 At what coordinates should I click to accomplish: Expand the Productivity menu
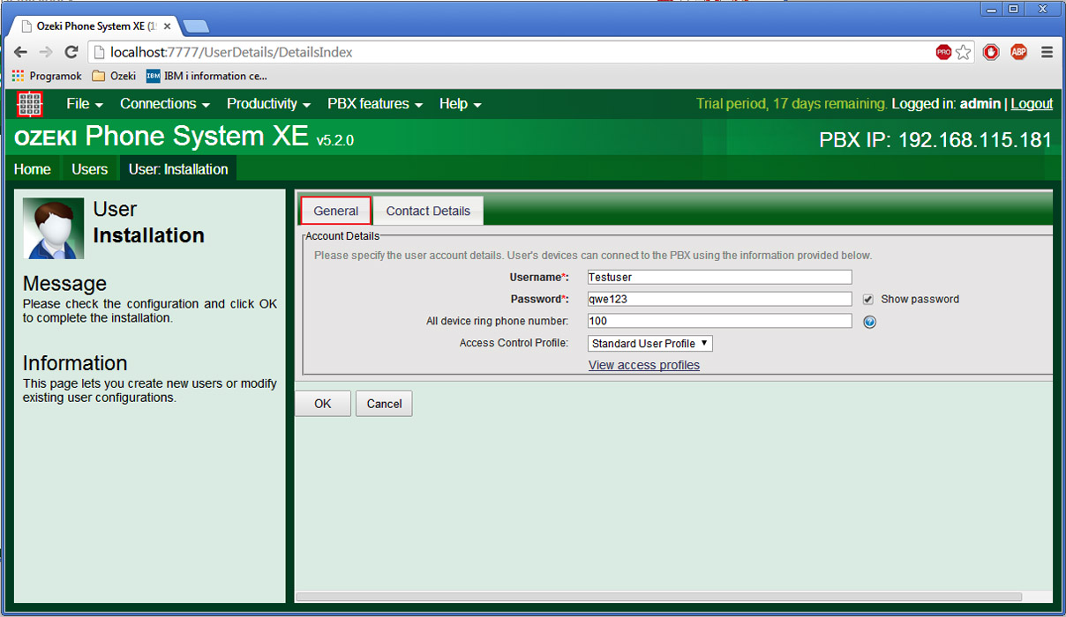point(268,103)
